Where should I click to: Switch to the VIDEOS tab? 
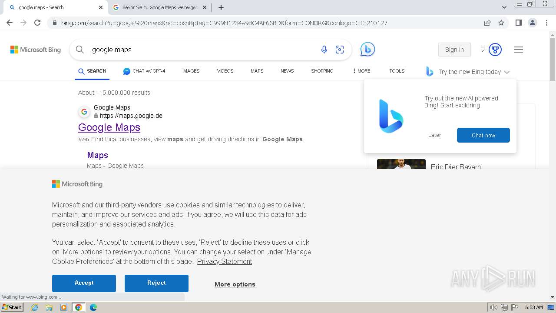pos(225,71)
